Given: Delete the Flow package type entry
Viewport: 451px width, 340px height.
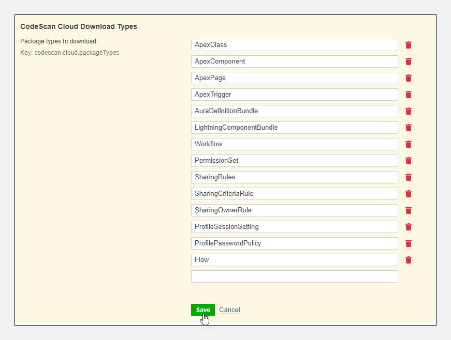Looking at the screenshot, I should click(x=409, y=260).
